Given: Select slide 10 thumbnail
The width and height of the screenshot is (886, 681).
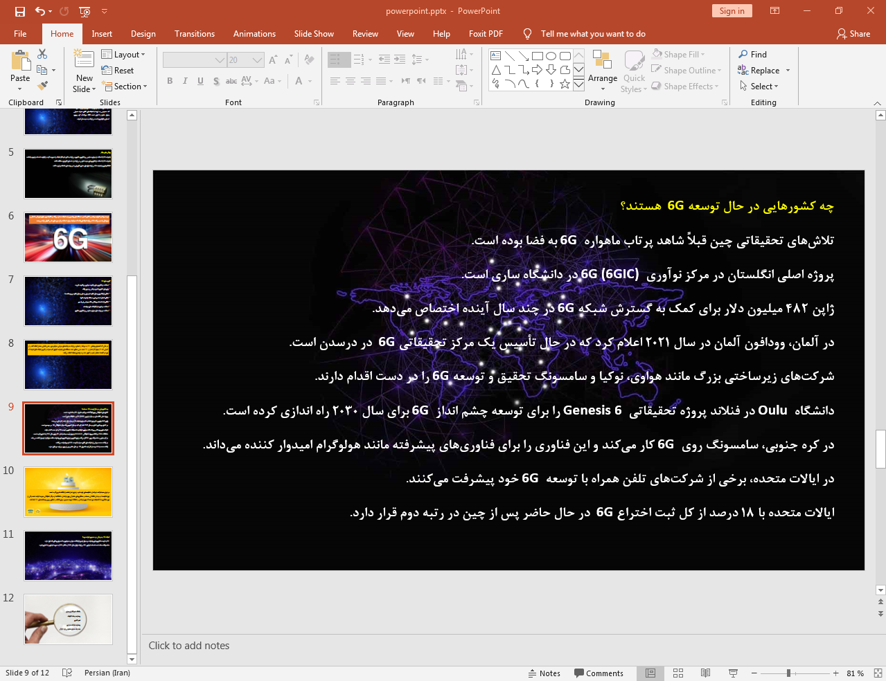Looking at the screenshot, I should point(68,492).
